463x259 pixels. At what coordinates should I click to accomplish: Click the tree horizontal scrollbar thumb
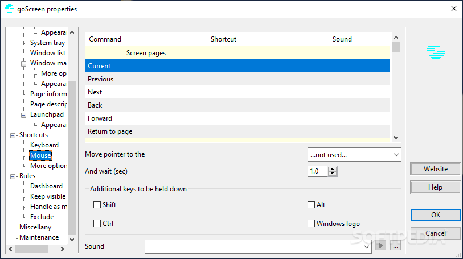[x=32, y=249]
